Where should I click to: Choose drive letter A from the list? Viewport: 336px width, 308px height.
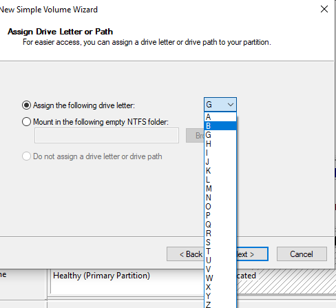220,117
